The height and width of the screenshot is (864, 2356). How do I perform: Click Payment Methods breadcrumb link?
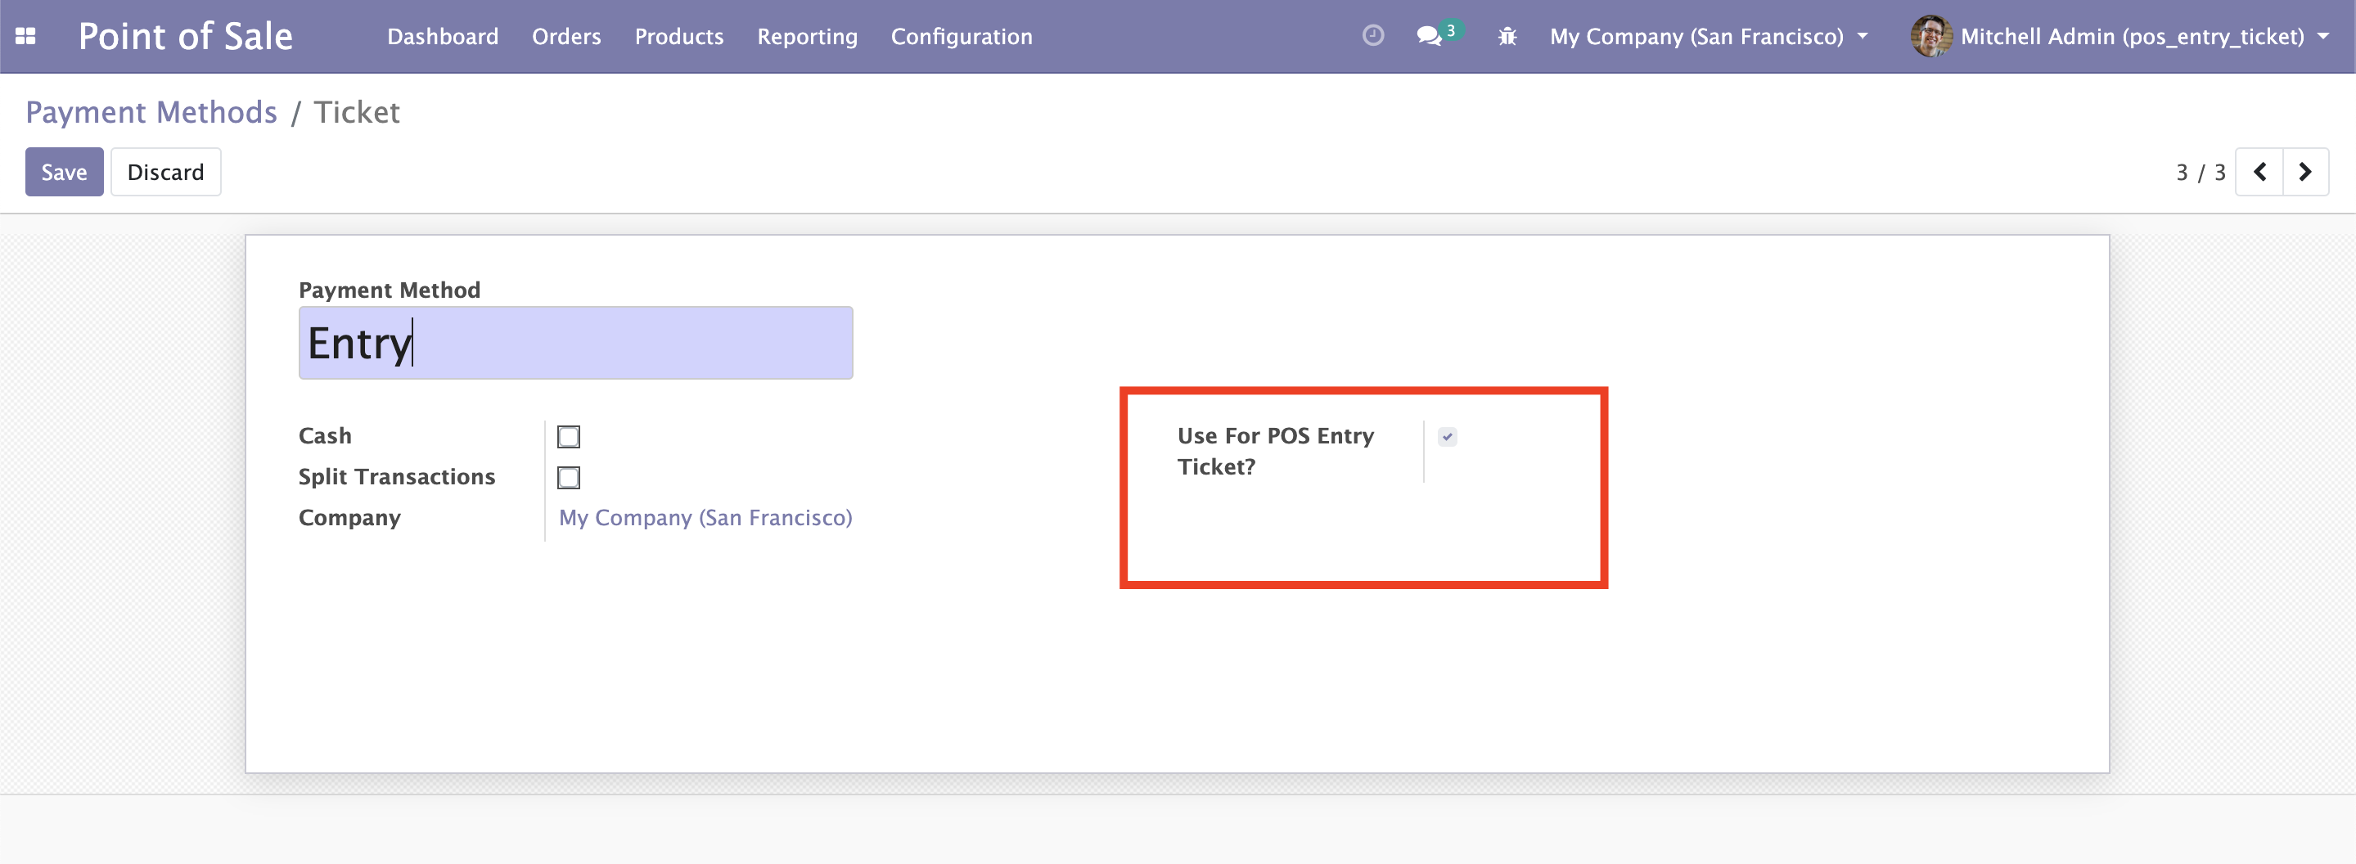tap(151, 112)
